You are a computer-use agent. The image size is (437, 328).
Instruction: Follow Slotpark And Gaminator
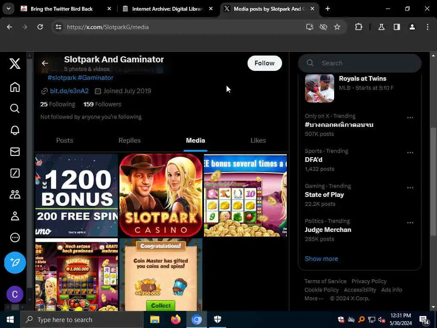(x=265, y=63)
